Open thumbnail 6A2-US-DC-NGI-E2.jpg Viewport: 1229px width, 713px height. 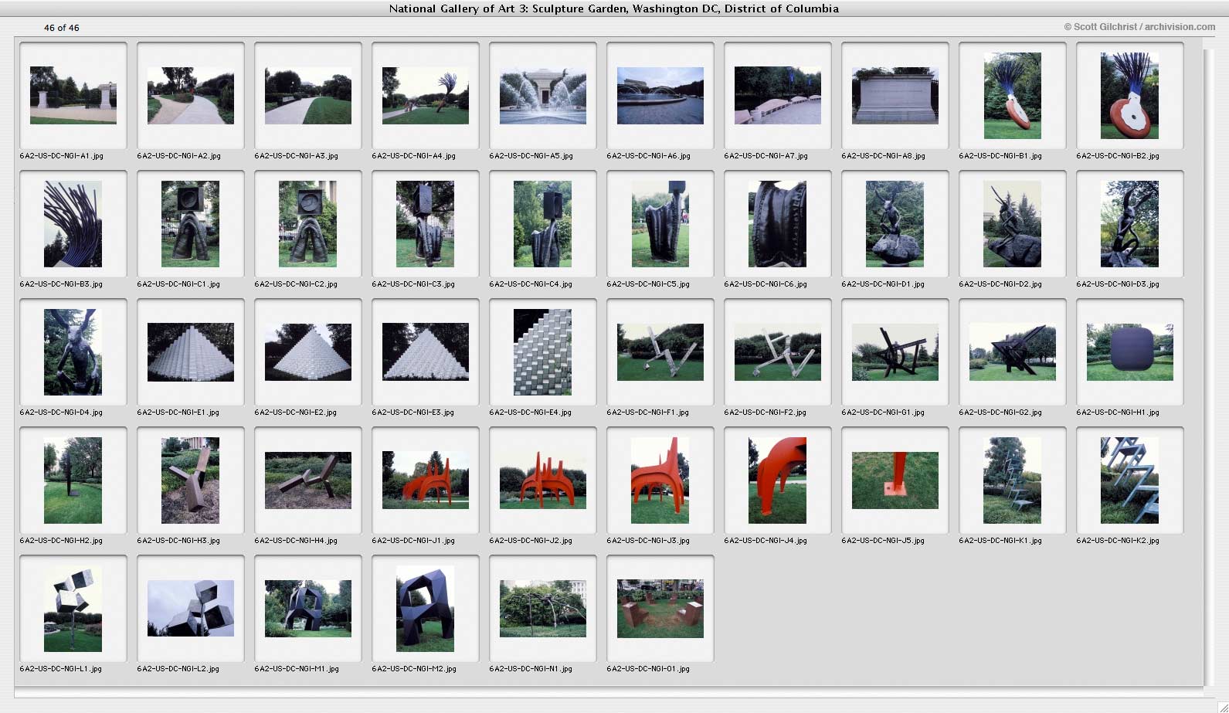(308, 352)
